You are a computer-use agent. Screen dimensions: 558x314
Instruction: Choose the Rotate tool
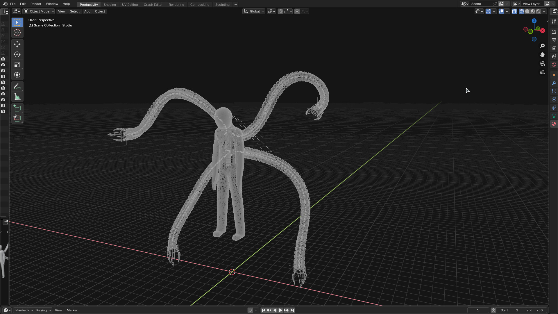pyautogui.click(x=17, y=54)
